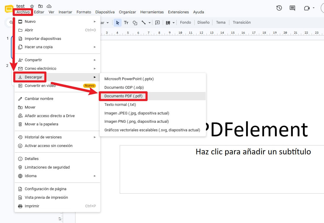Choose Imprimir from the menu
The height and width of the screenshot is (223, 324).
(x=57, y=206)
